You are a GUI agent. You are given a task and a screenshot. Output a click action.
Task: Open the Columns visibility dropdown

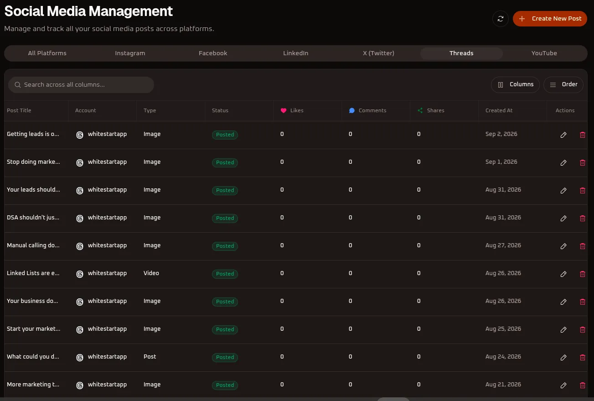(515, 84)
